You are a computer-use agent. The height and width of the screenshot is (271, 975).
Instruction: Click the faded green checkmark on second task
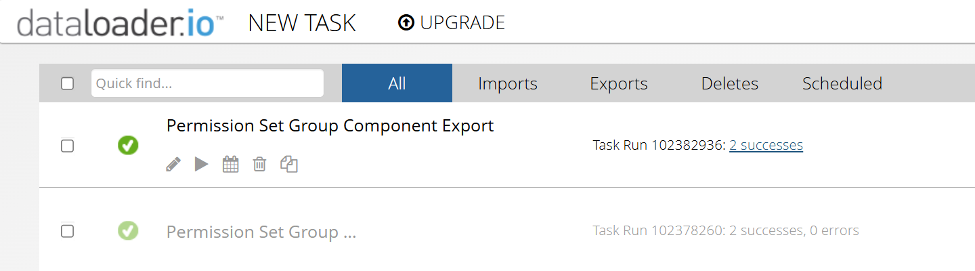pos(128,230)
